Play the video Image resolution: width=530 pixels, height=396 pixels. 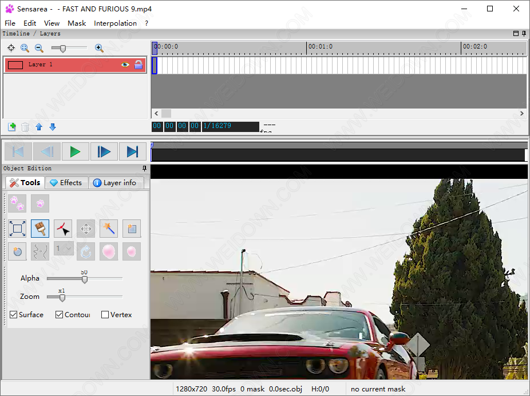click(75, 151)
